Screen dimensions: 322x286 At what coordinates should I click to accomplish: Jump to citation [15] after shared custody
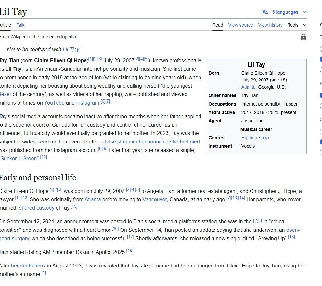tap(74, 206)
